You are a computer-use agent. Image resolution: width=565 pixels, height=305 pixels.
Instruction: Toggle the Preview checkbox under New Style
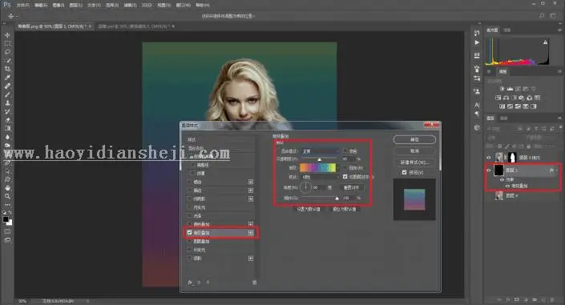[404, 172]
